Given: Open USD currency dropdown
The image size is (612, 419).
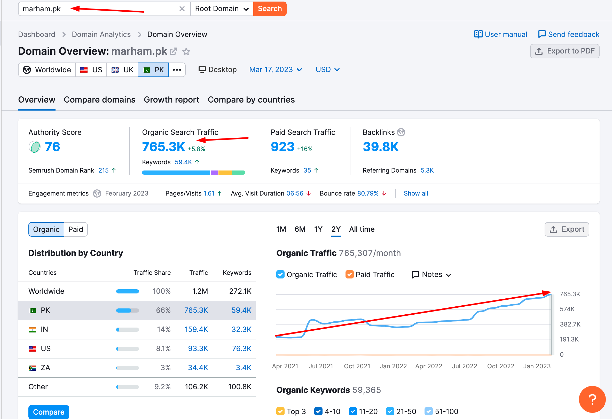Looking at the screenshot, I should [327, 70].
